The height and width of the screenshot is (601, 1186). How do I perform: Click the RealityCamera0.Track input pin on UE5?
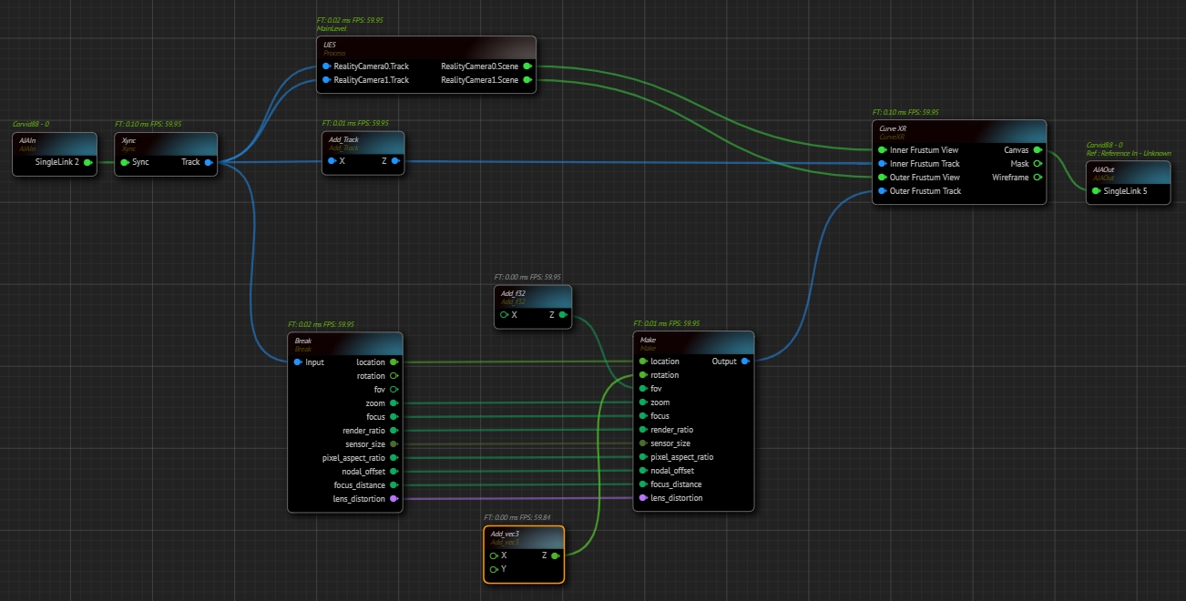point(326,66)
